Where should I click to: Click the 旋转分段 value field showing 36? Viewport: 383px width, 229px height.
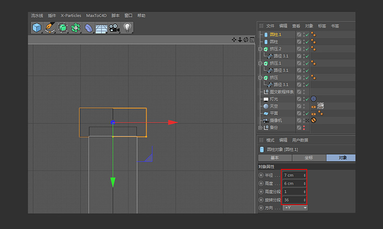293,199
